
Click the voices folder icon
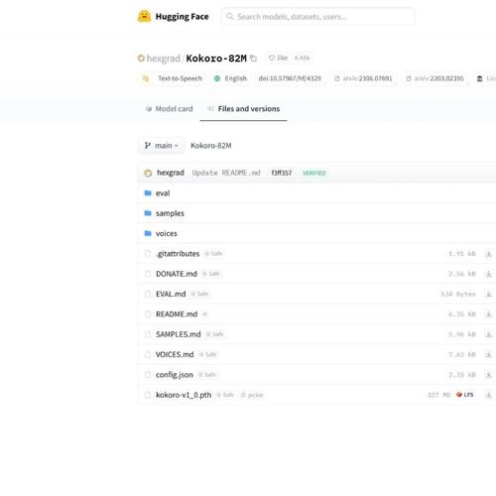pos(148,233)
